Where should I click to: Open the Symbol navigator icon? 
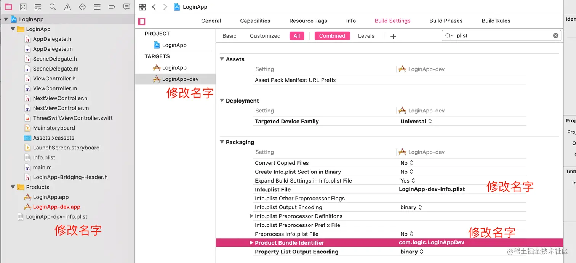[x=38, y=7]
